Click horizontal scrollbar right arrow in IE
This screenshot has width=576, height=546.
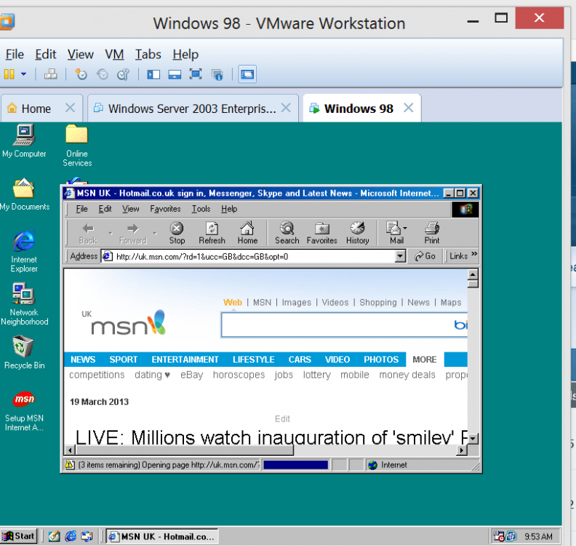(462, 450)
